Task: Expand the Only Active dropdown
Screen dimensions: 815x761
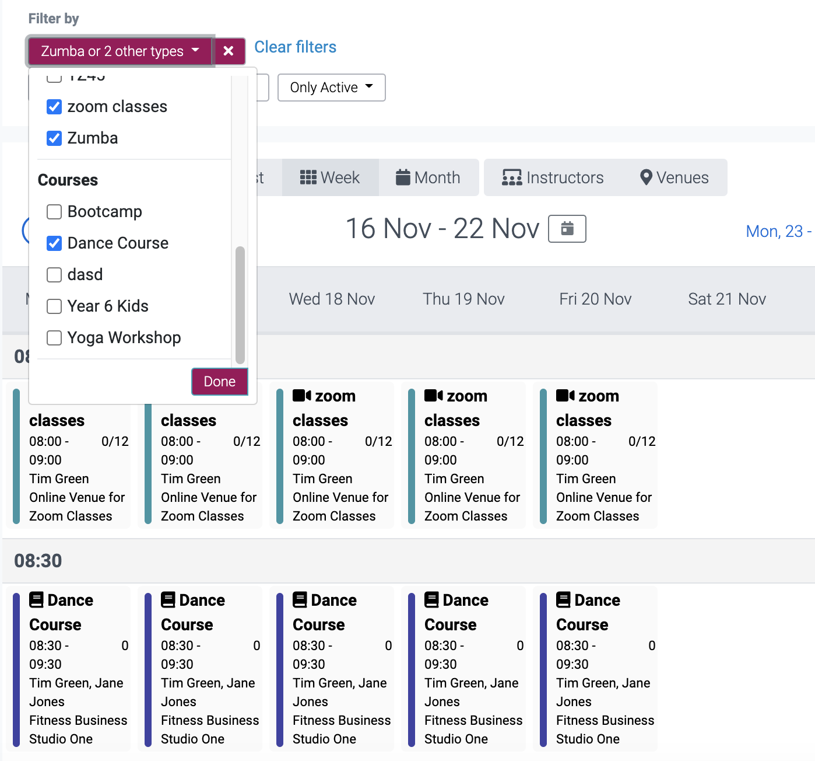Action: 331,88
